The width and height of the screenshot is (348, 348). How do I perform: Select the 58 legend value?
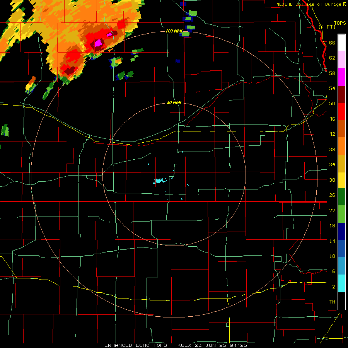[x=332, y=73]
